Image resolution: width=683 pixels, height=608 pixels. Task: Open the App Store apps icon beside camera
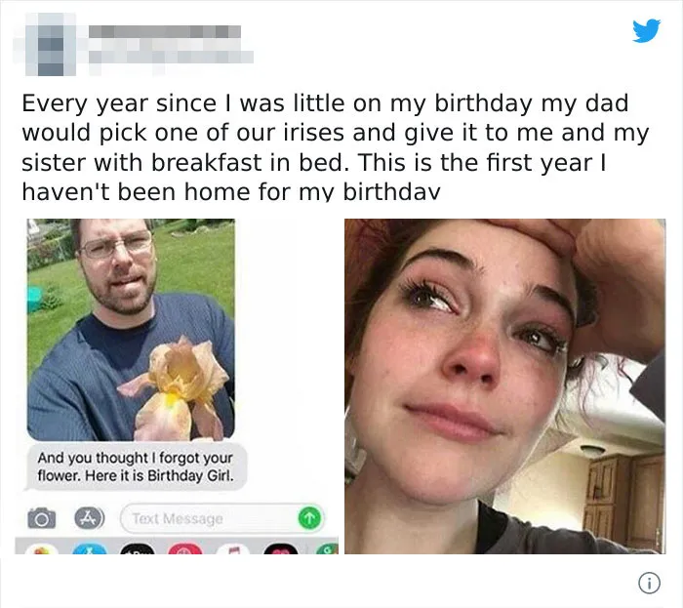coord(90,518)
